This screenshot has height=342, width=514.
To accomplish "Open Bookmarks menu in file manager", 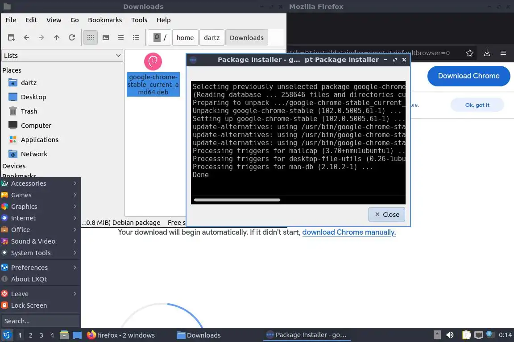I will (105, 20).
